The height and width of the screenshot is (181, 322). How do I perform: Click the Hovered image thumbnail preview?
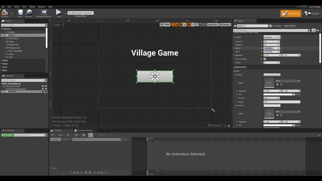pos(269,114)
